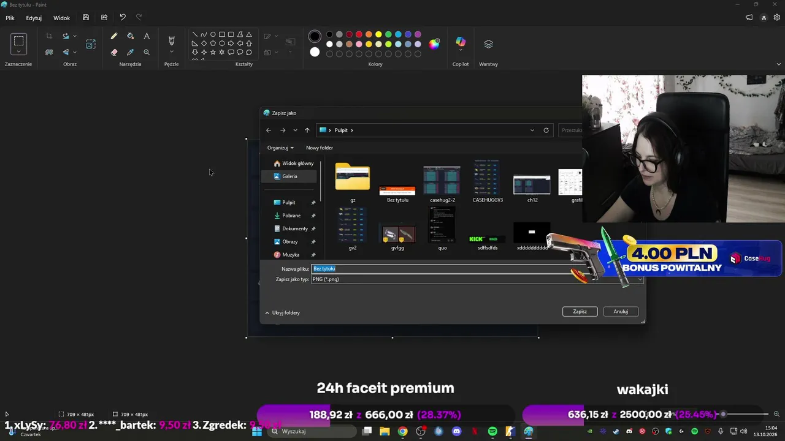
Task: Choose the right arrow shape
Action: click(x=231, y=43)
